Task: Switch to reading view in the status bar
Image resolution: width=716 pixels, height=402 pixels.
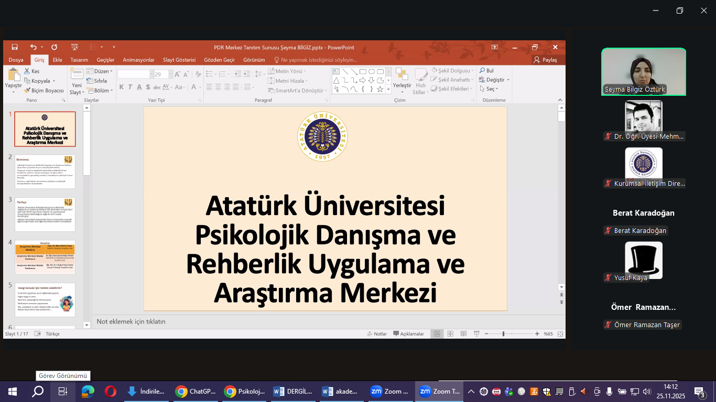Action: pos(463,334)
